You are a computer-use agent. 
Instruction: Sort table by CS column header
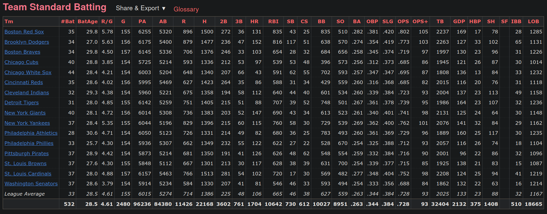(x=304, y=21)
